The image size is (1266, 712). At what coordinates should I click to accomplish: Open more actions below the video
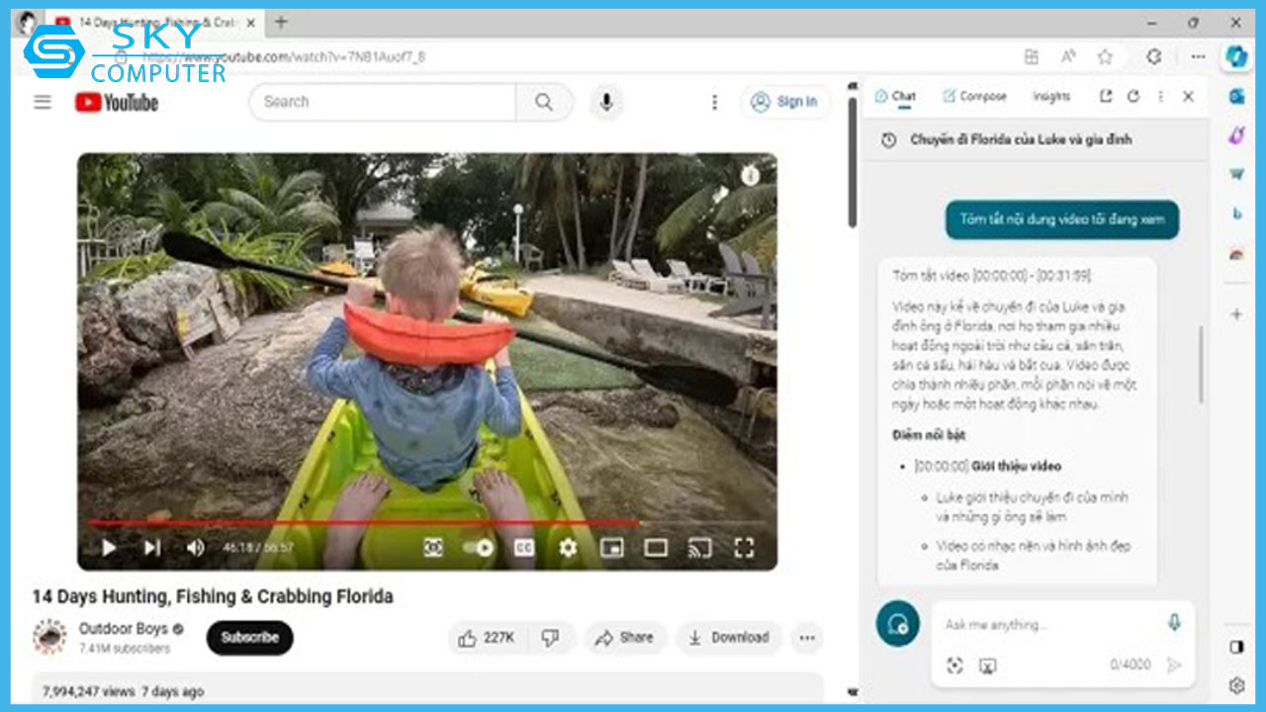807,638
